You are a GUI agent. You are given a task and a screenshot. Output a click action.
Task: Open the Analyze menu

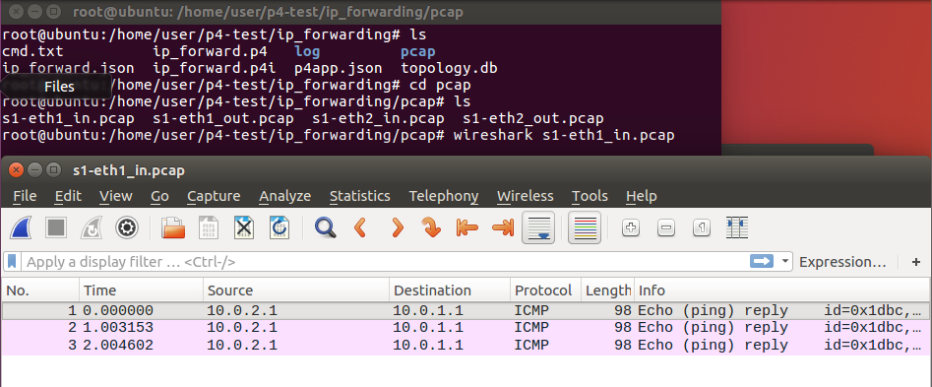coord(285,196)
